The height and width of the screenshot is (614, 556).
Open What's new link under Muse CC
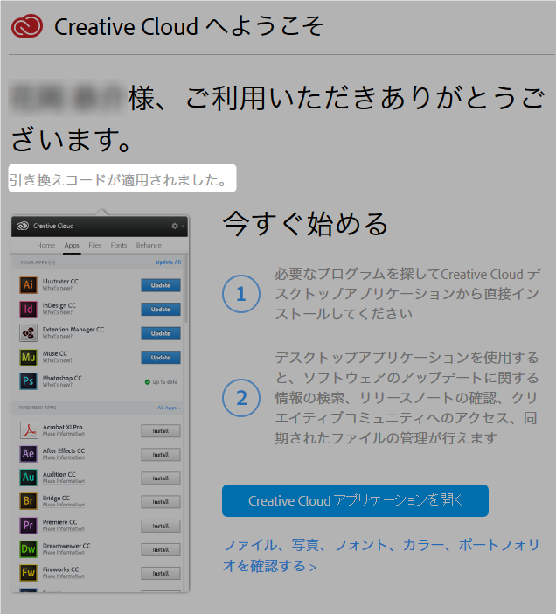[x=58, y=360]
